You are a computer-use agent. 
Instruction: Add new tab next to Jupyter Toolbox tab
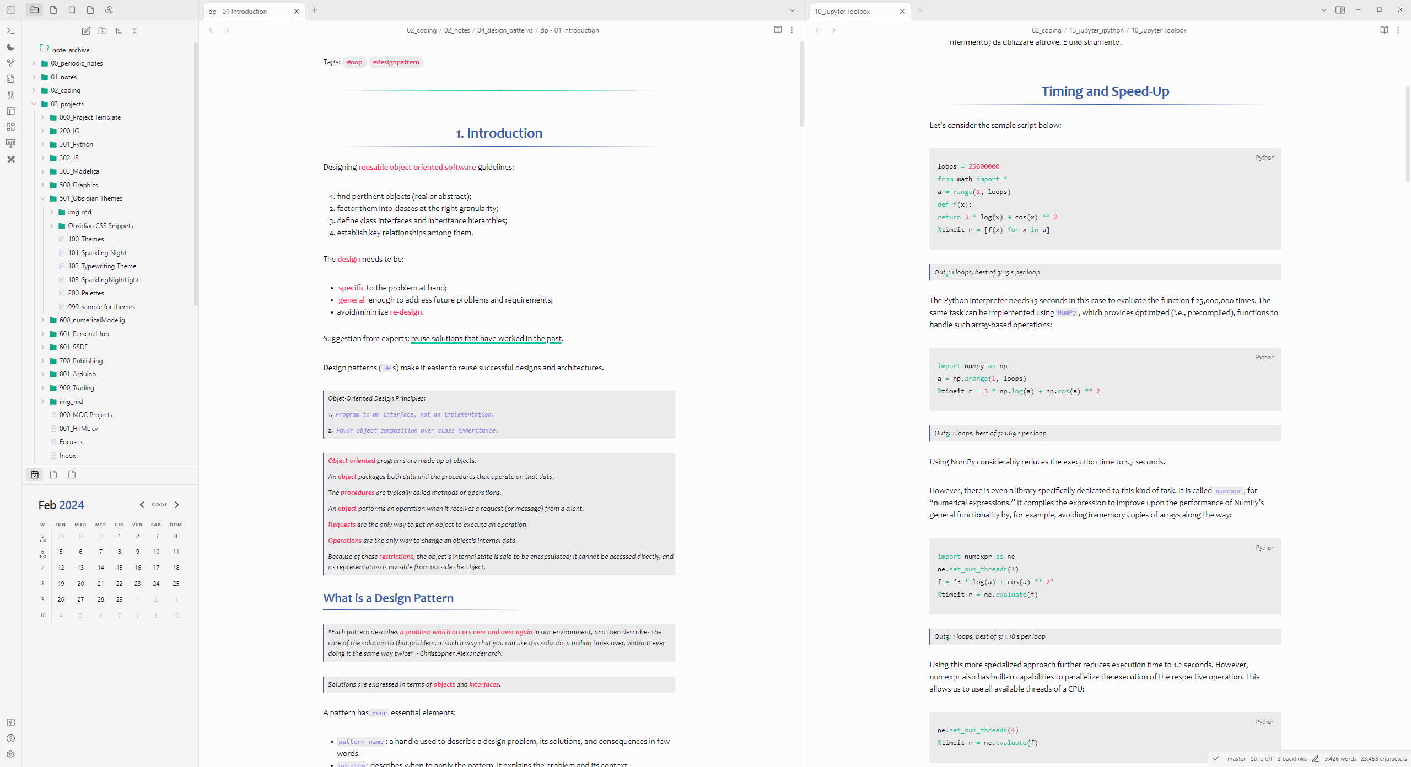[x=920, y=10]
